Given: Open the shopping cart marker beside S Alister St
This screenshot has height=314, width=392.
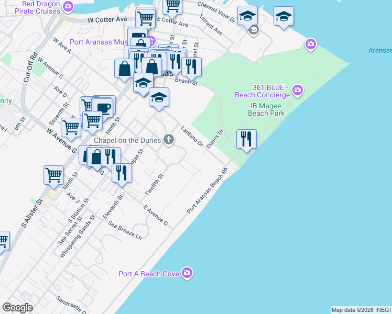Looking at the screenshot, I should click(x=54, y=175).
